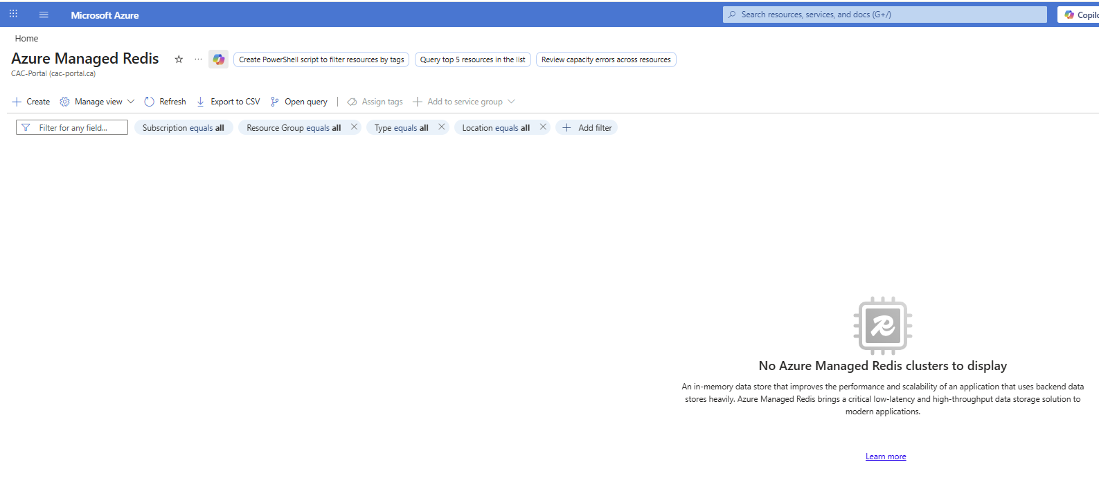The height and width of the screenshot is (498, 1099).
Task: Expand the Manage view dropdown chevron
Action: point(131,102)
